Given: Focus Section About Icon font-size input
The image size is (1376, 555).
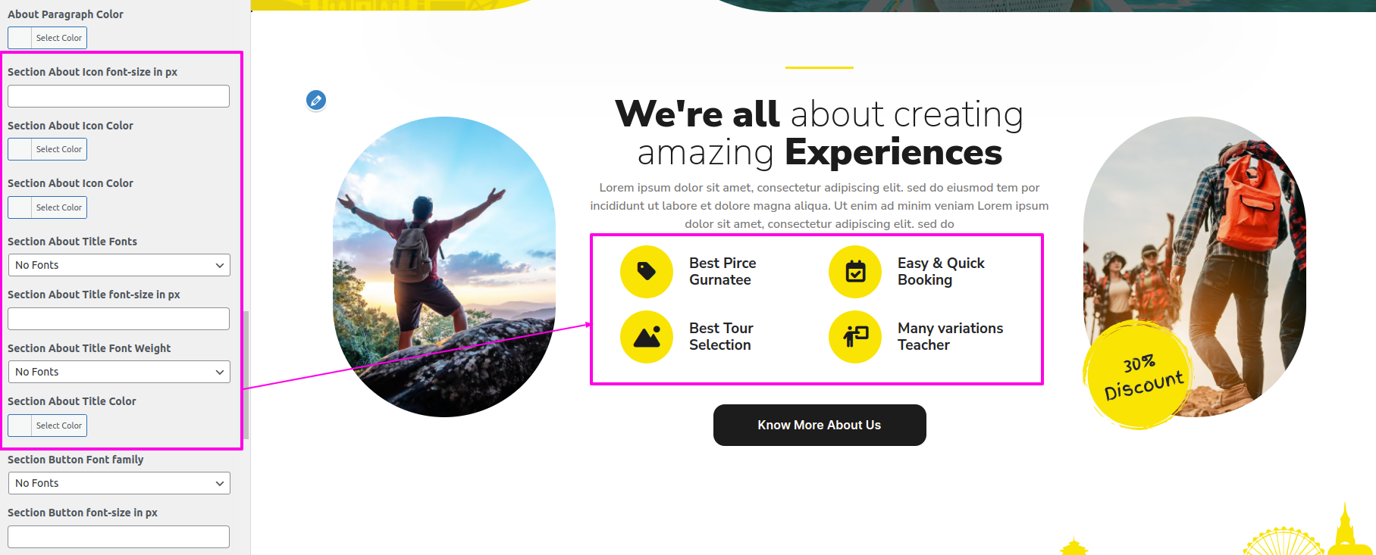Looking at the screenshot, I should [118, 96].
